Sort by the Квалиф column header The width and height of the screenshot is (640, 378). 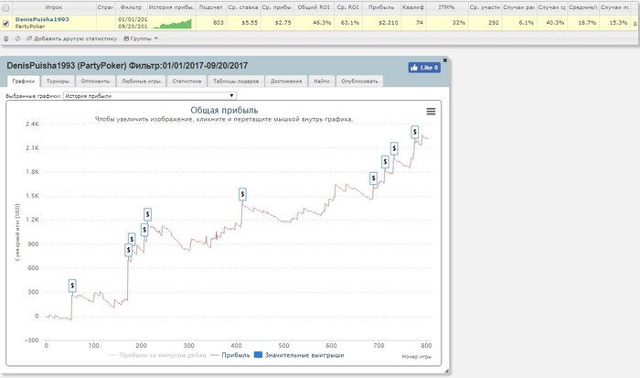[x=413, y=7]
